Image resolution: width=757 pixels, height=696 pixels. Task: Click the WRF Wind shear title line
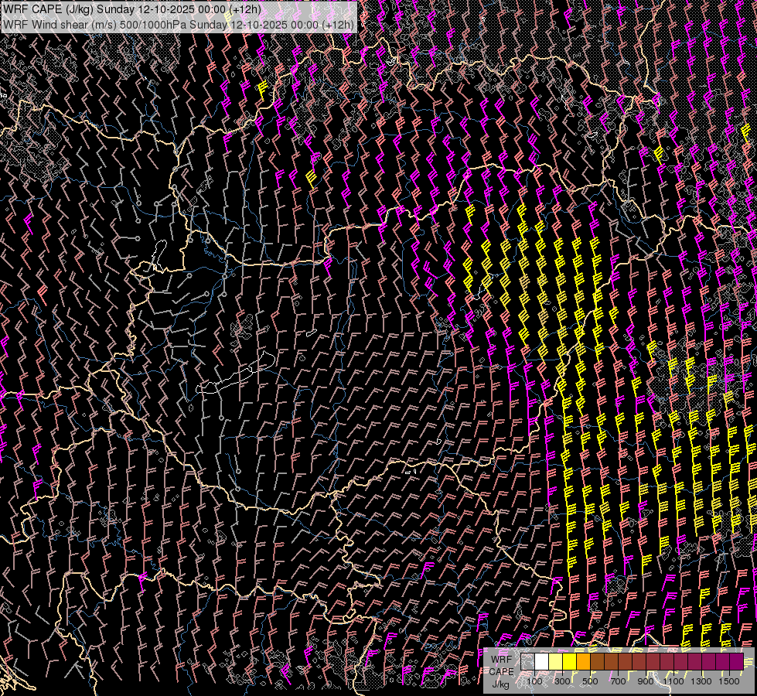179,24
